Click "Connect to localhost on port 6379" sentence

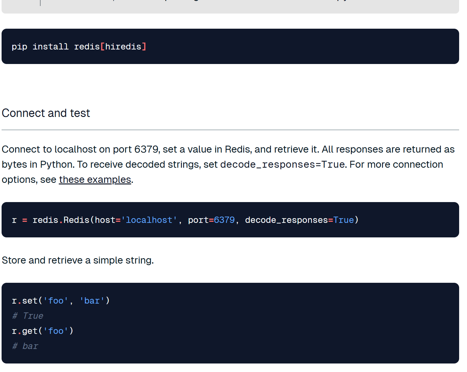click(x=81, y=149)
